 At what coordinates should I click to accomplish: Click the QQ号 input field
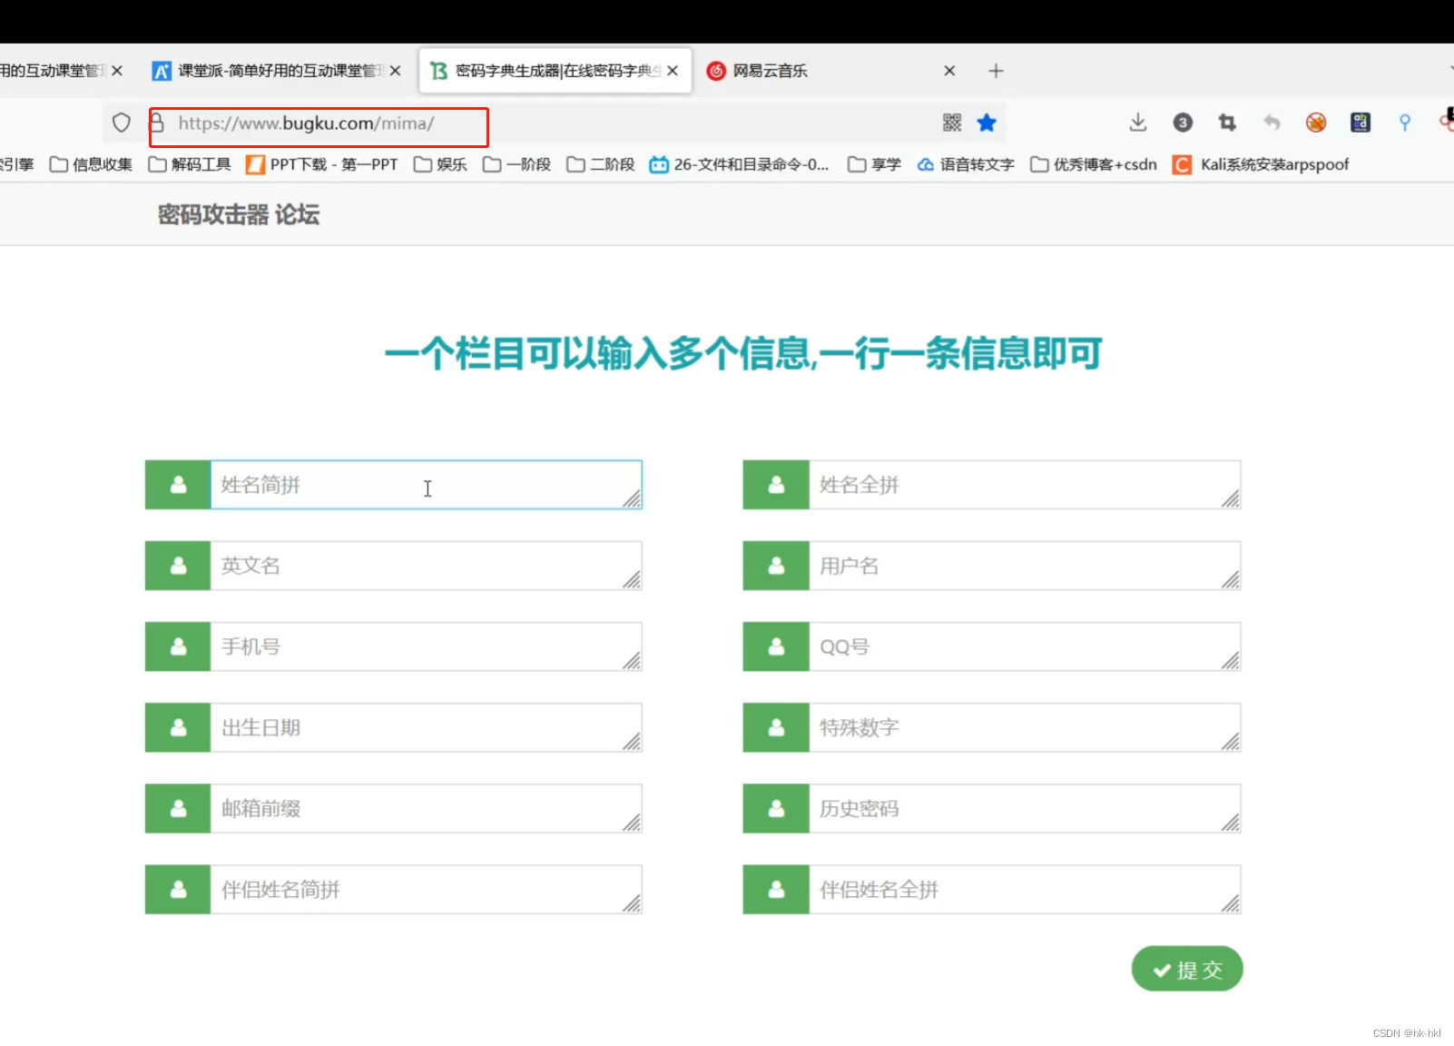(1024, 646)
